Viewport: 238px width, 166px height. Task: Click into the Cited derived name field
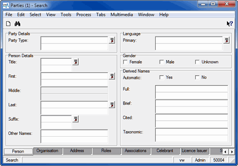(x=192, y=121)
